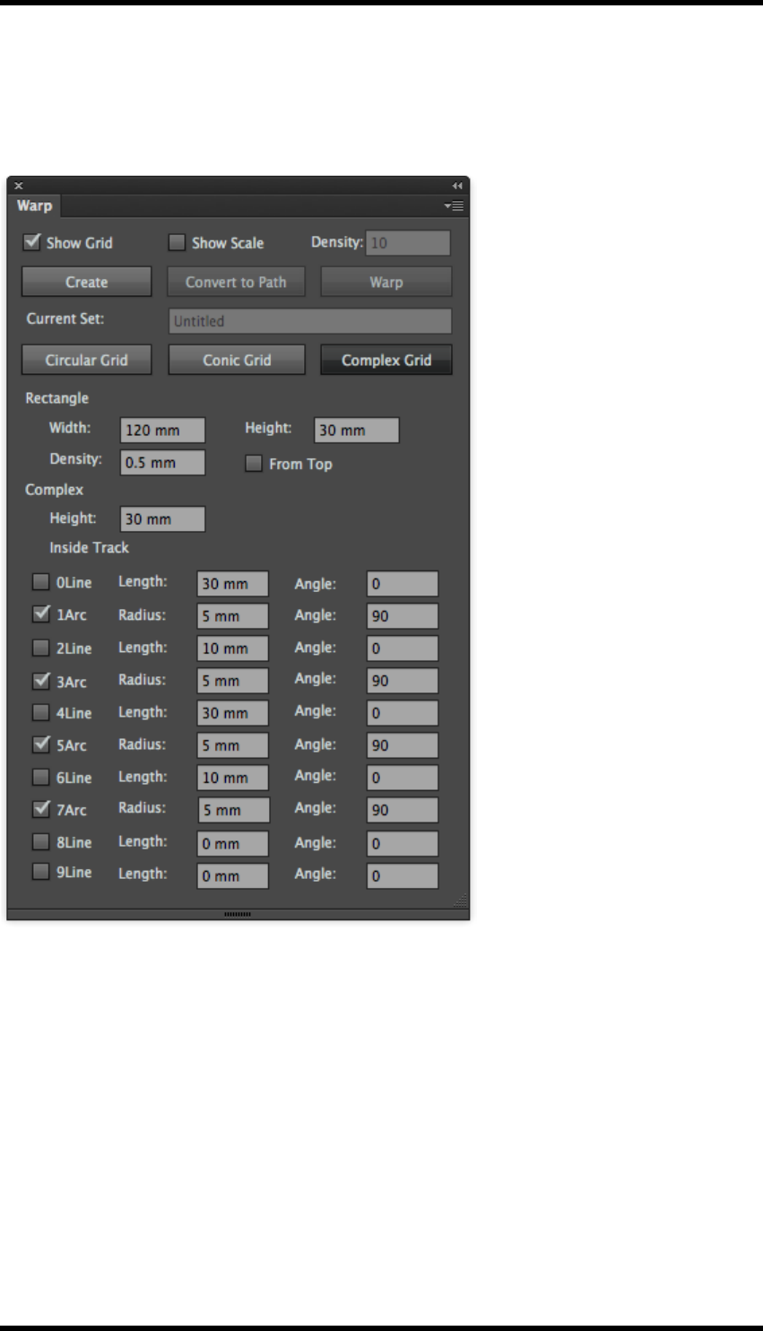The image size is (763, 1331).
Task: Check the 2Line checkbox
Action: (40, 647)
